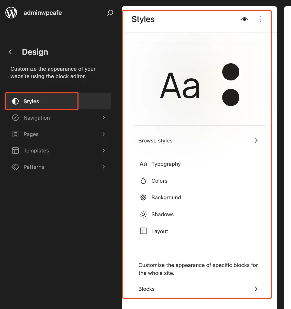Click the Patterns diamond icon in sidebar

[x=15, y=167]
